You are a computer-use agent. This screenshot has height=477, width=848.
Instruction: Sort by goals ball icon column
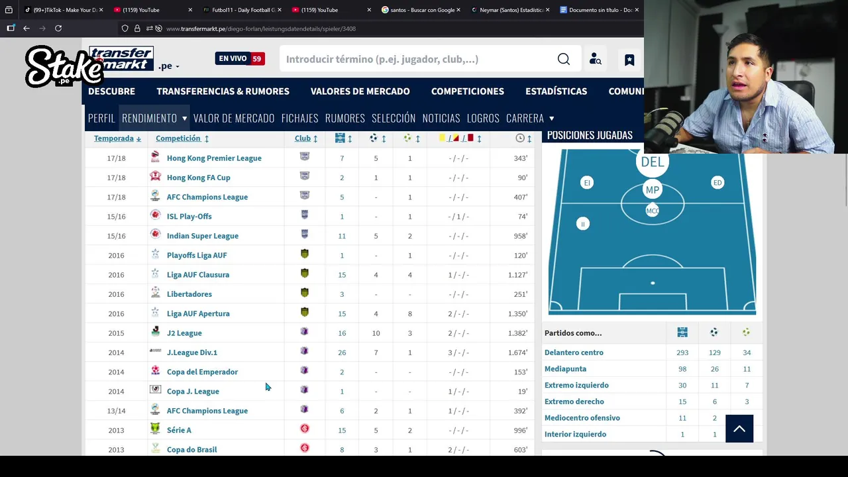click(377, 138)
